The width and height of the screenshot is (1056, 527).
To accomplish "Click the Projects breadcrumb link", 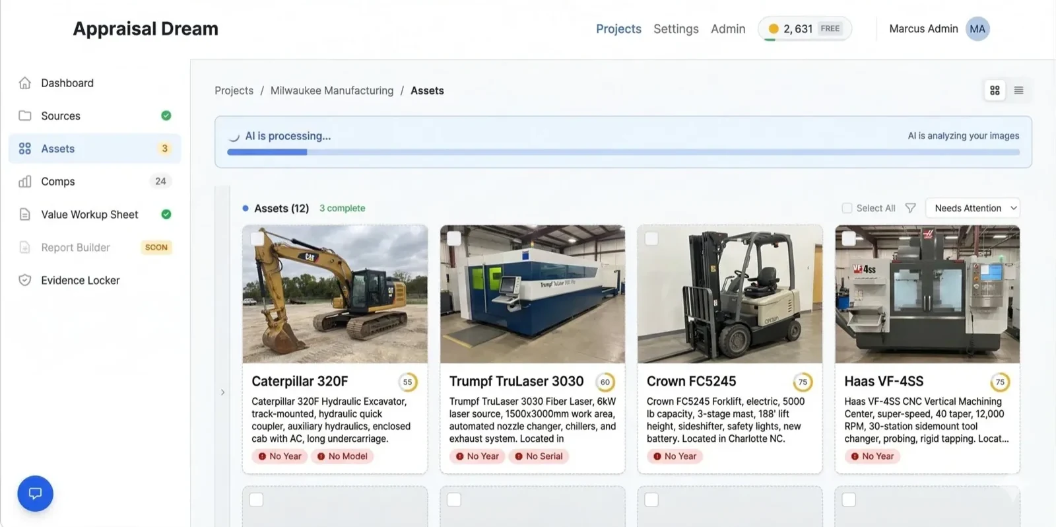I will 234,90.
